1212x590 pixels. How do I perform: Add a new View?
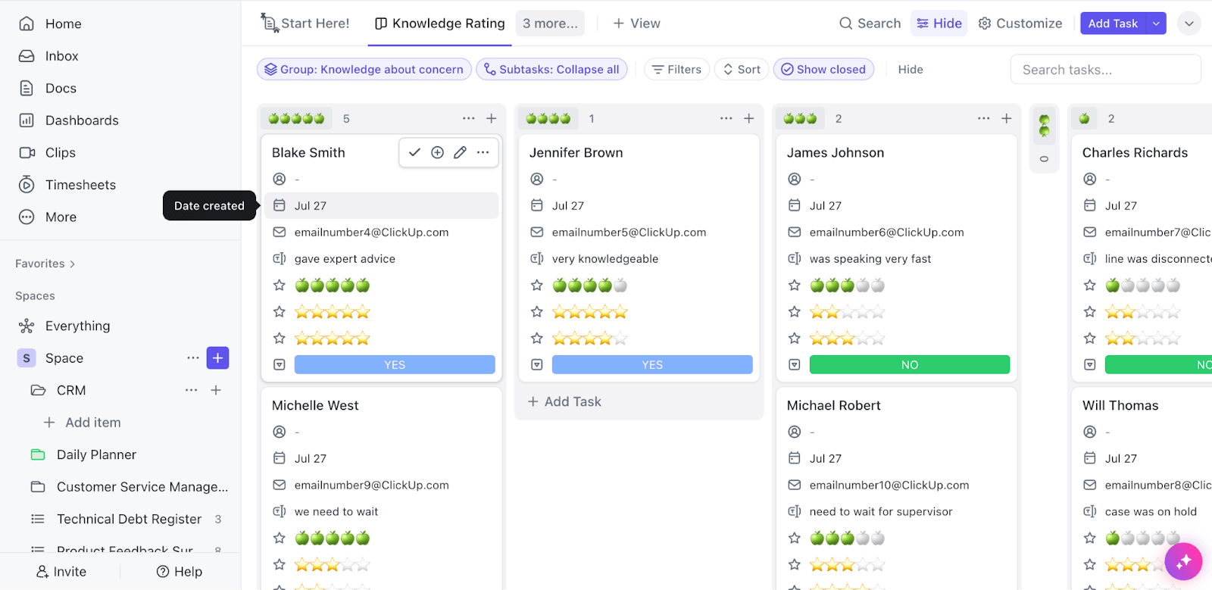[x=636, y=23]
